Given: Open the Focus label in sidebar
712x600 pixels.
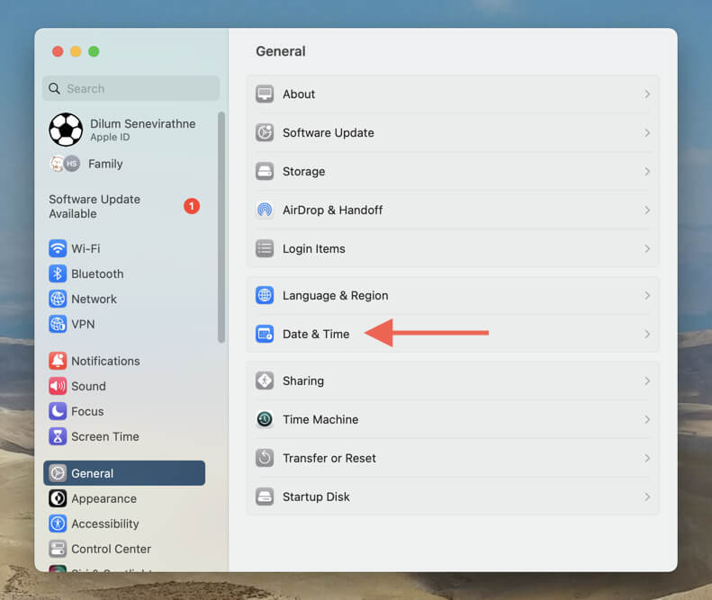Looking at the screenshot, I should tap(87, 411).
